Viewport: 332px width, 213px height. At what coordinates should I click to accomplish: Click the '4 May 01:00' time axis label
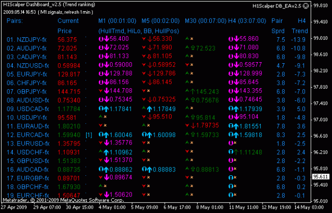pos(112,207)
